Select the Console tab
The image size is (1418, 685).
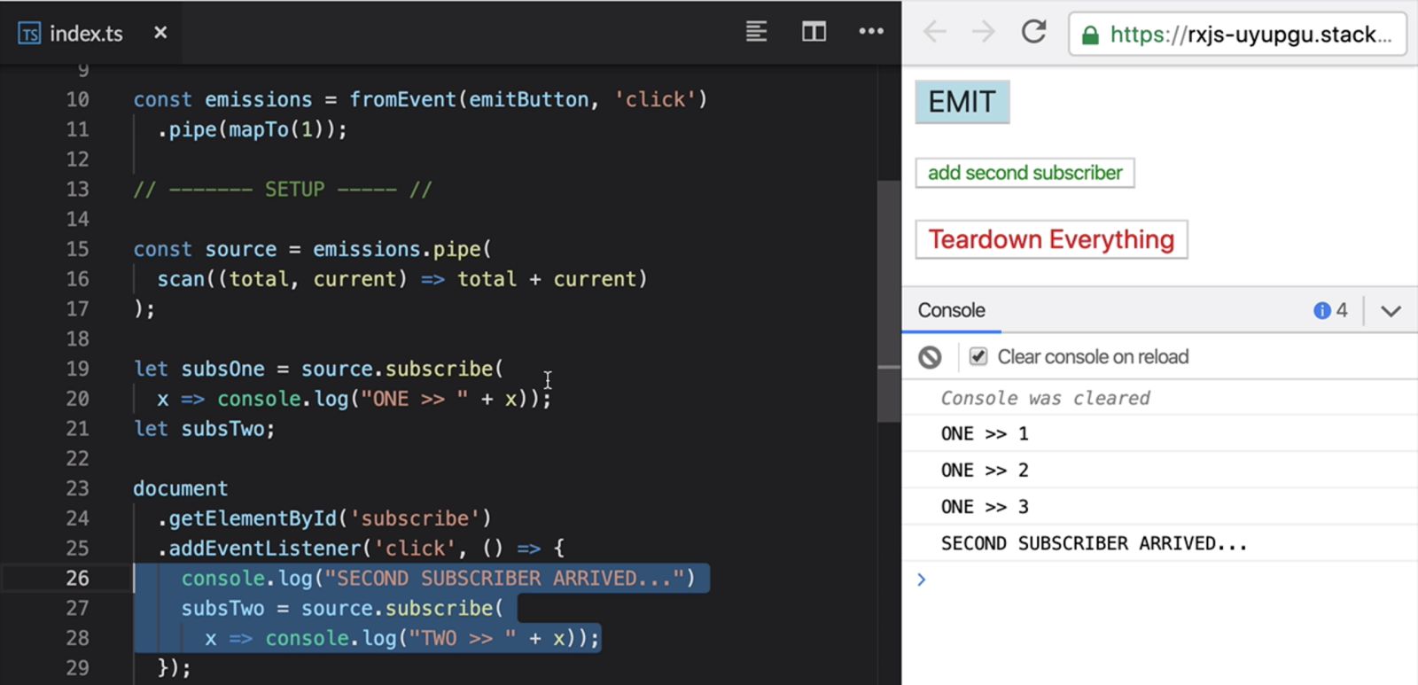[x=951, y=310]
